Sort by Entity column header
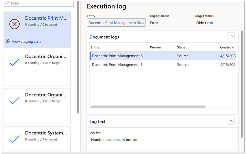Image resolution: width=246 pixels, height=154 pixels. tap(95, 47)
